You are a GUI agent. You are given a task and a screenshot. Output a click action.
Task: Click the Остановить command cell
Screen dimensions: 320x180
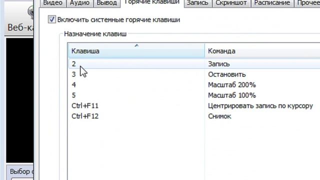(226, 74)
